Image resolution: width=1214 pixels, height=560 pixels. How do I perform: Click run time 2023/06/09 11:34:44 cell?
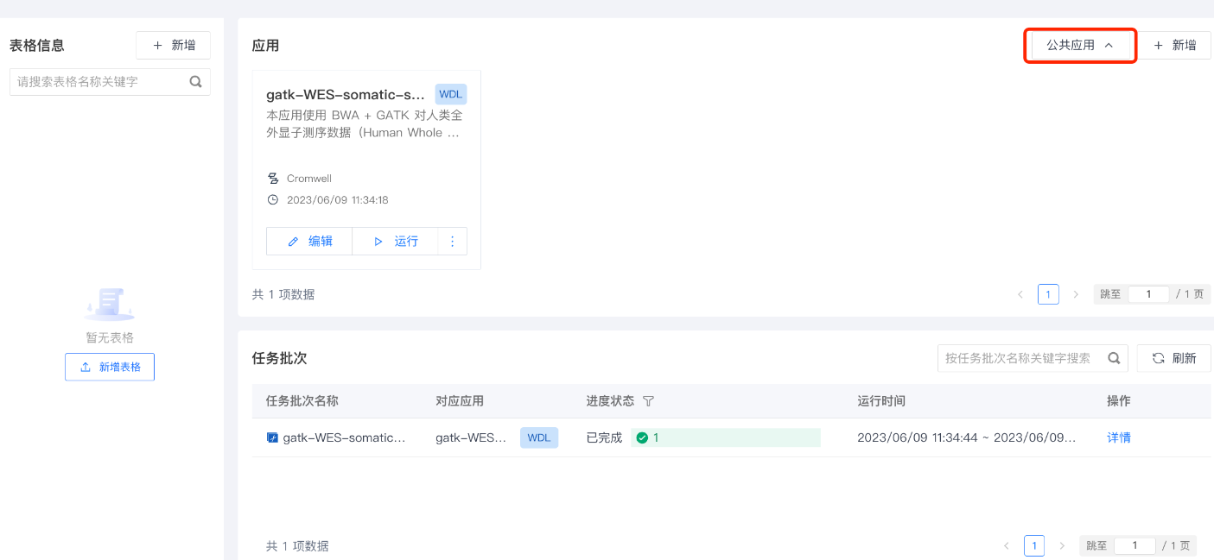[x=966, y=437]
